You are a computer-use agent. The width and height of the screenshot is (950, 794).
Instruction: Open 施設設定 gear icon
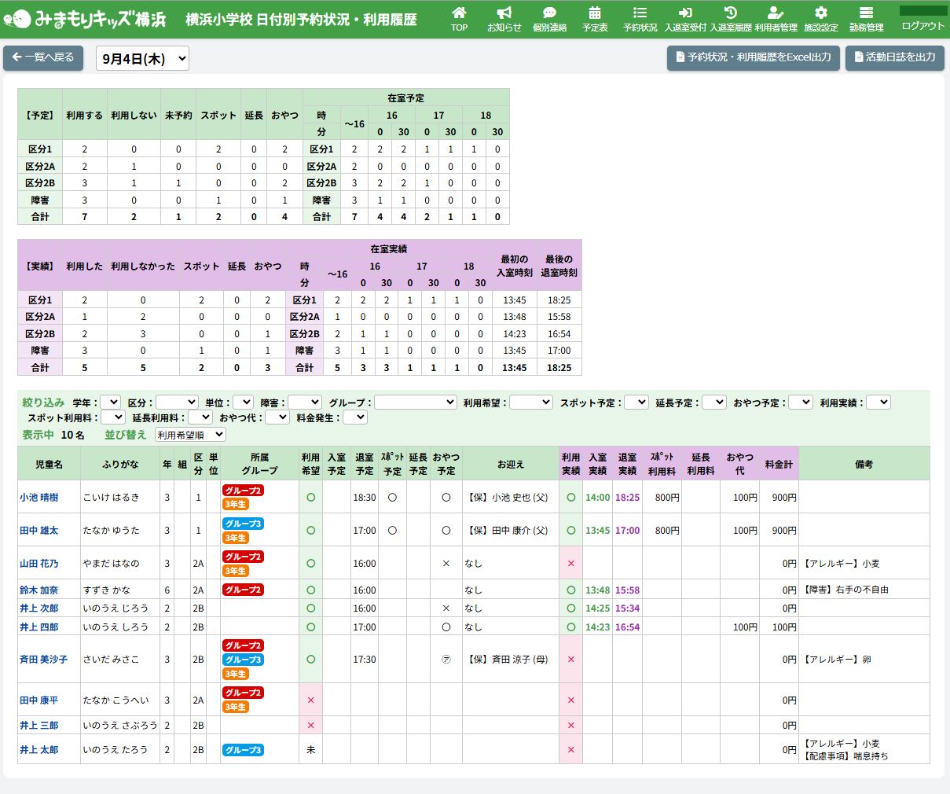coord(821,13)
